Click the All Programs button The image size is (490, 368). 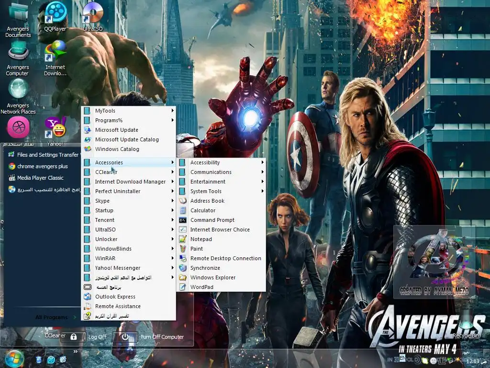[56, 317]
